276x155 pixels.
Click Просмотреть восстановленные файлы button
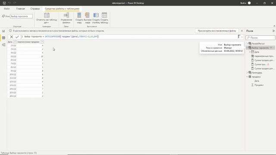217,31
